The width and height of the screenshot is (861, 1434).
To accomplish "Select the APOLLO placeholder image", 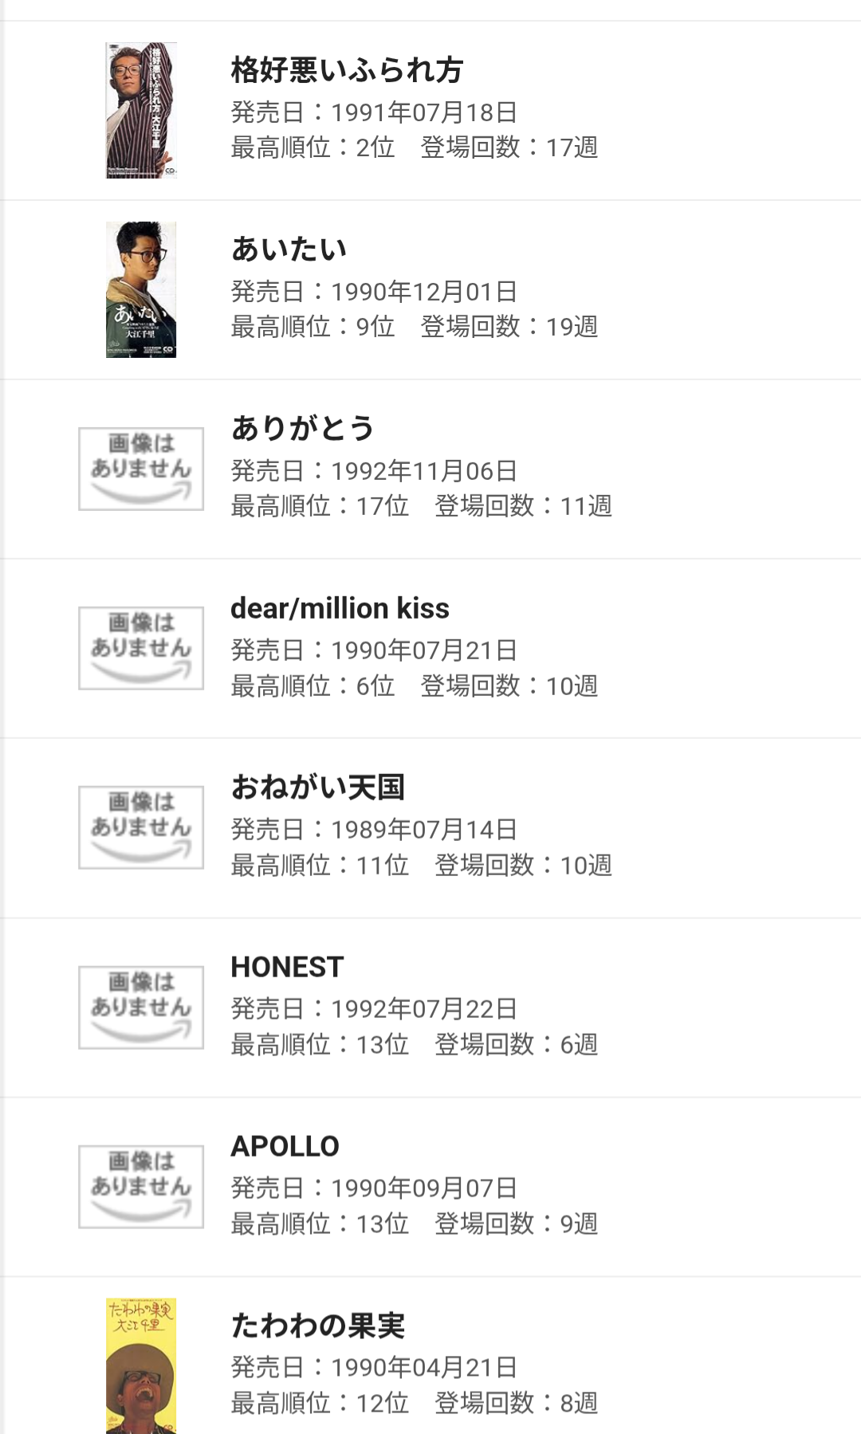I will (x=141, y=1186).
